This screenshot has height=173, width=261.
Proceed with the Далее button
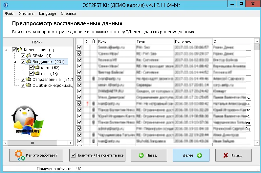click(191, 155)
